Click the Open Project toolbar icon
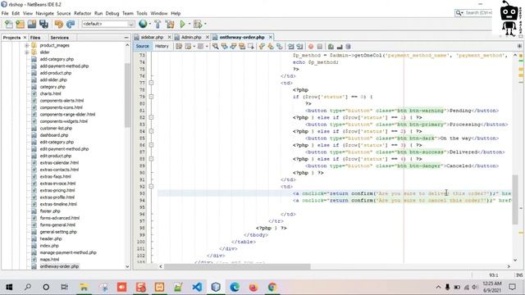 tap(32, 24)
